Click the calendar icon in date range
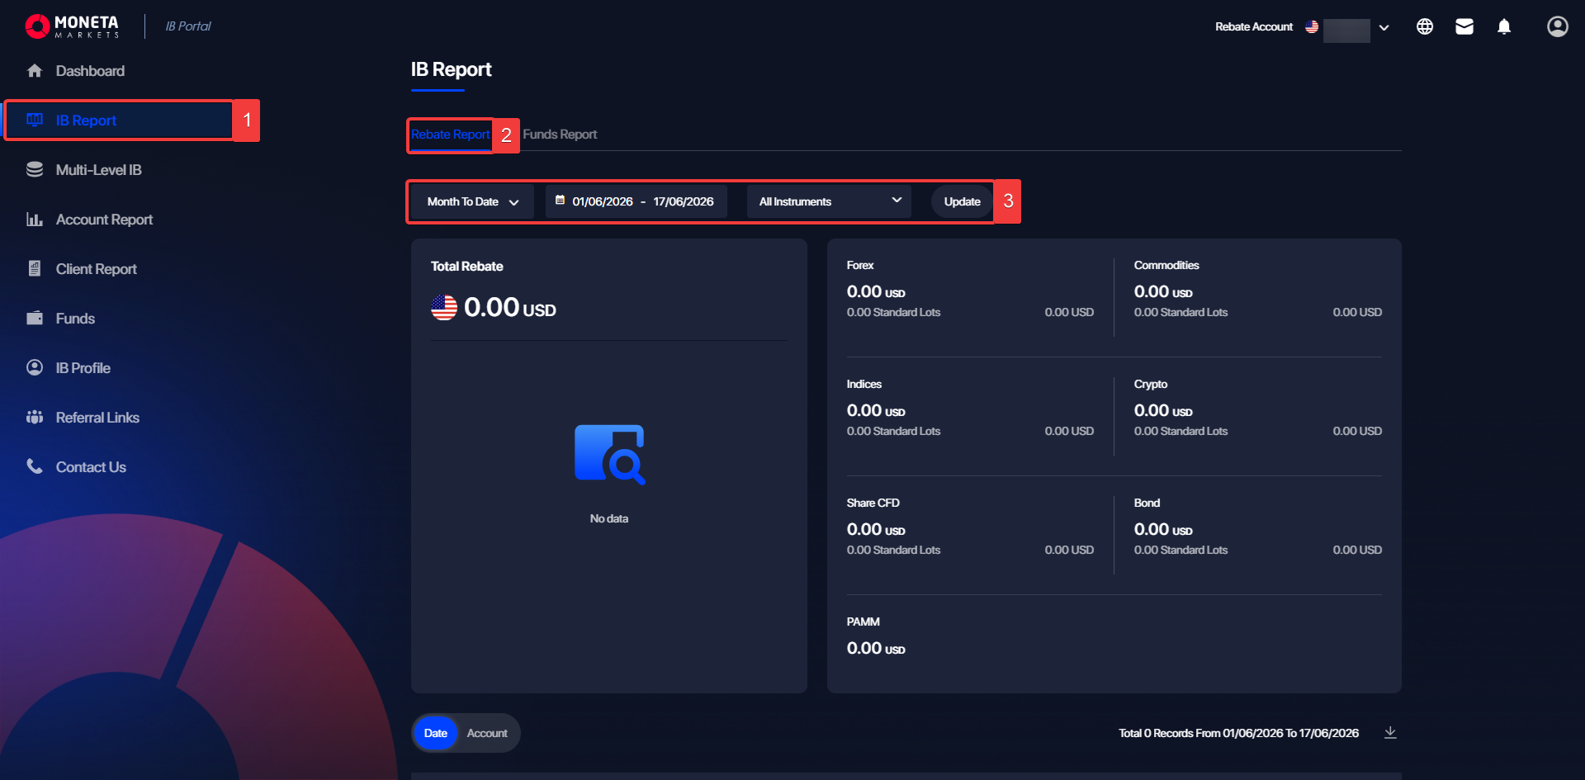 pos(560,201)
